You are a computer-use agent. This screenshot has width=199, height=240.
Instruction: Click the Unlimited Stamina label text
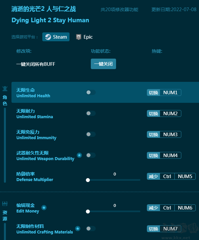coord(35,117)
